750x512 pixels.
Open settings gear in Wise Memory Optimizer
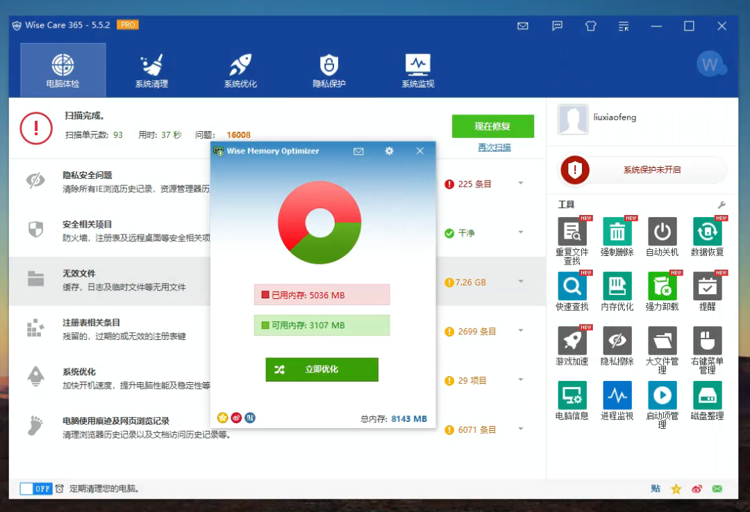click(x=389, y=151)
